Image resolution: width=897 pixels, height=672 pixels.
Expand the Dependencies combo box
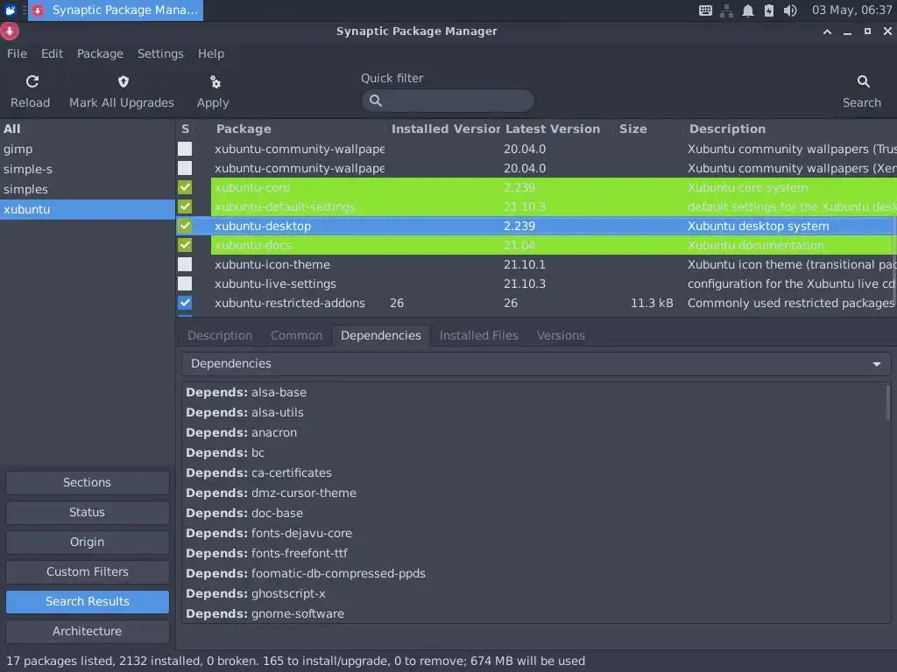[x=536, y=364]
